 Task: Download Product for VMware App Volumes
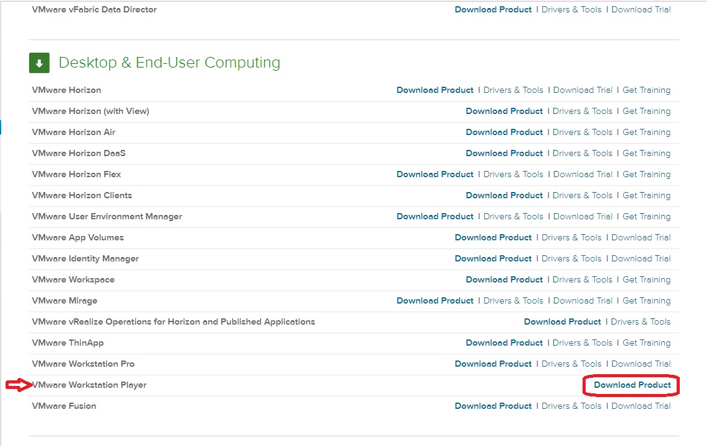click(493, 238)
